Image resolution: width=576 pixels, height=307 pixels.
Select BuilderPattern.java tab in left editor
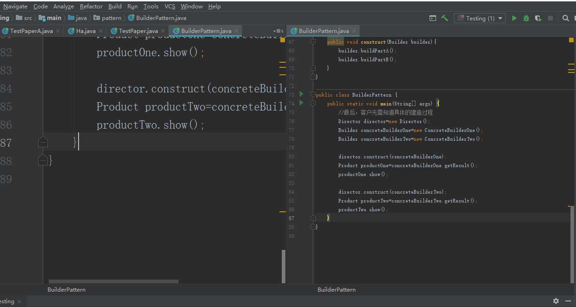(206, 31)
